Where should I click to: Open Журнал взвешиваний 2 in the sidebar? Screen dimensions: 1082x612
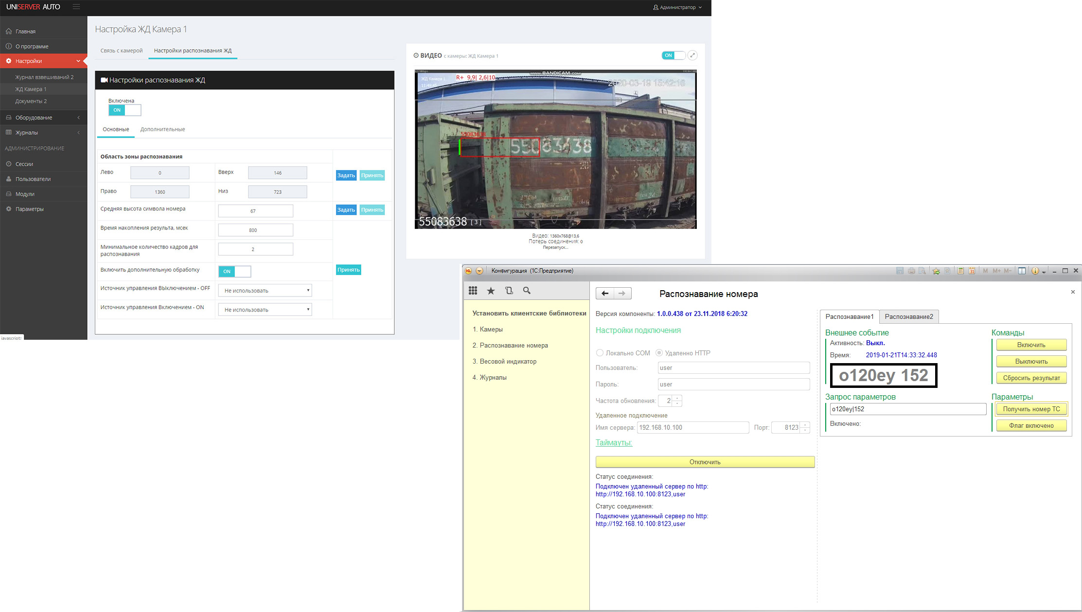click(x=44, y=77)
